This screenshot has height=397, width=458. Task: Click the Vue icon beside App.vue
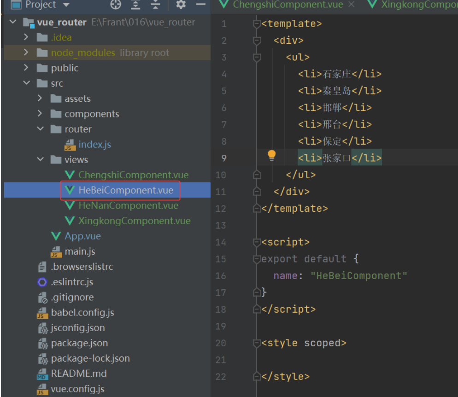56,236
